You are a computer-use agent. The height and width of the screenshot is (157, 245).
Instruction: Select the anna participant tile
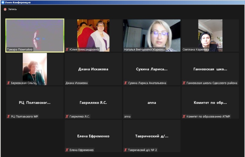click(x=152, y=103)
